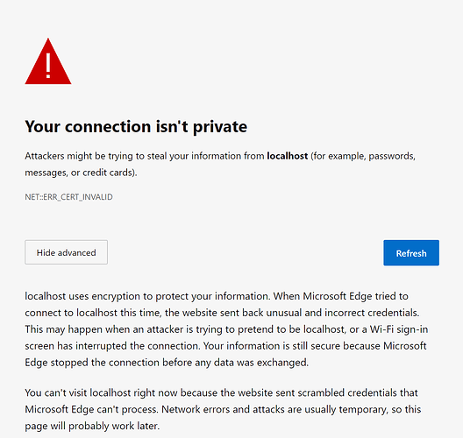Click the "Your connection isn't private" heading

tap(136, 126)
